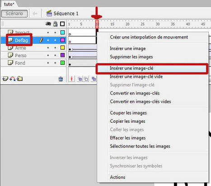Hide the Perso layer via its visibility dot

tap(48, 55)
